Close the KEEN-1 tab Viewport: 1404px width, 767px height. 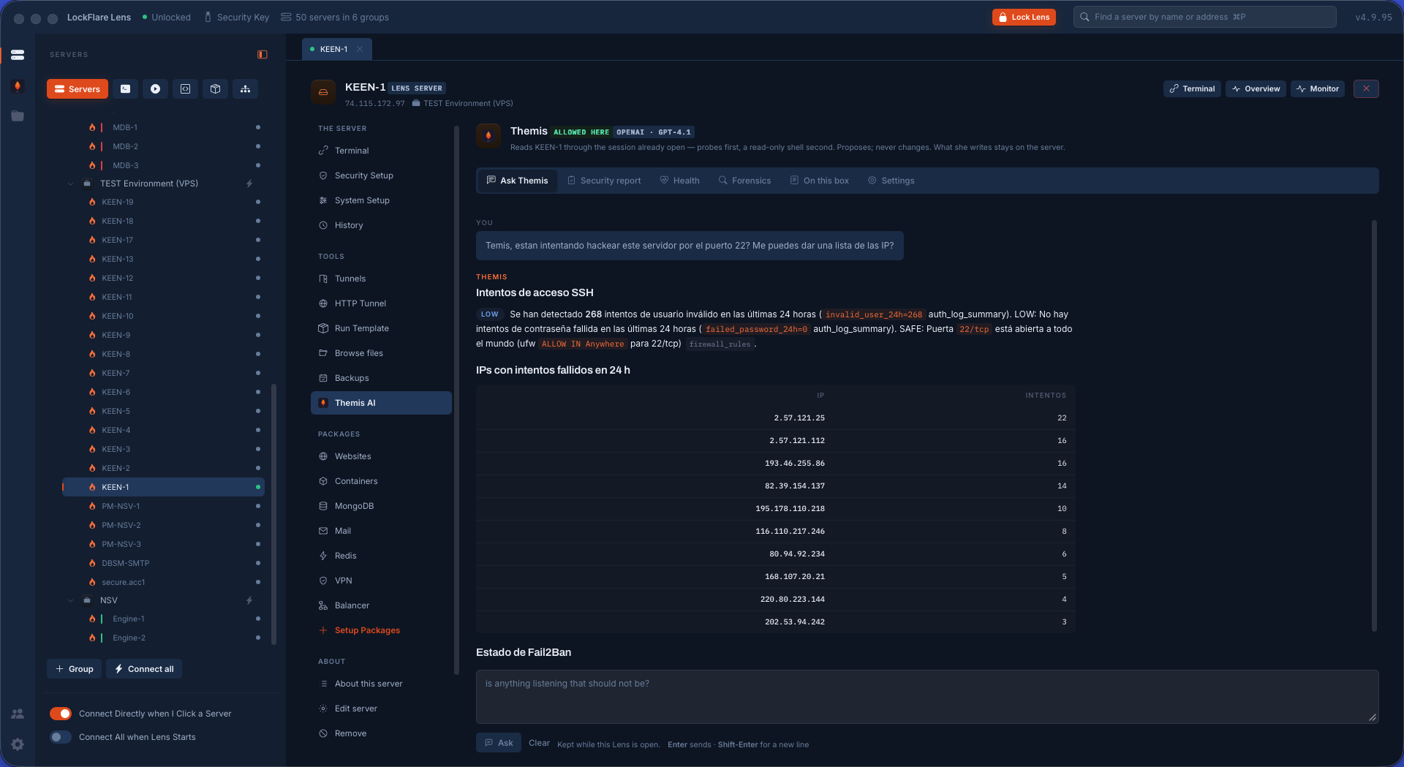coord(360,49)
